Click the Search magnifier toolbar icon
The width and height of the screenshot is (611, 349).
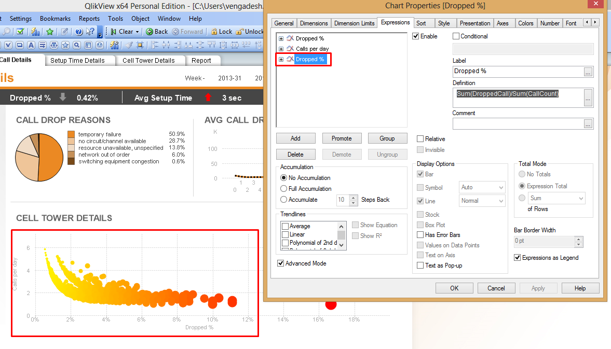6,32
